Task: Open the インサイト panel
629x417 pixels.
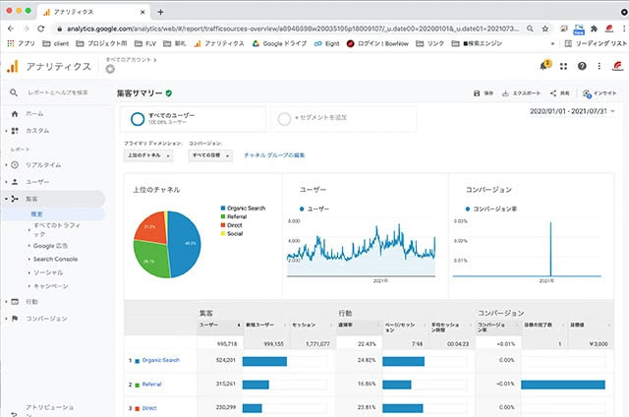Action: tap(600, 93)
